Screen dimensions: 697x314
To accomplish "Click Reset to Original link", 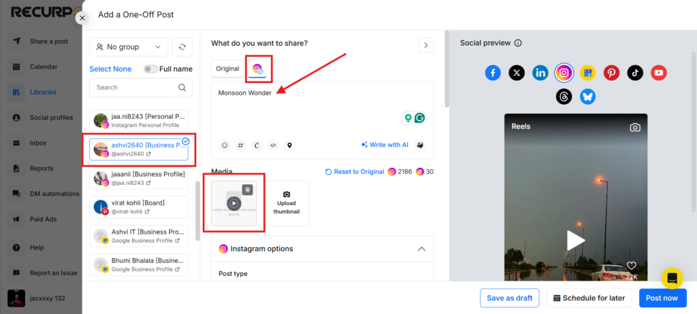I will [x=354, y=172].
